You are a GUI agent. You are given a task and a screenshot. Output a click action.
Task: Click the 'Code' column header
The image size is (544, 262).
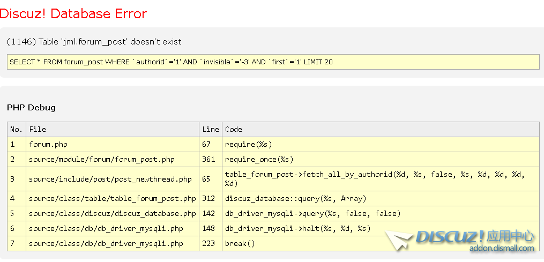pyautogui.click(x=381, y=130)
